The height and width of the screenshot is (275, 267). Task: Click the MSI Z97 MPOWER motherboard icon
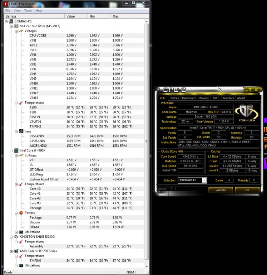(x=16, y=26)
